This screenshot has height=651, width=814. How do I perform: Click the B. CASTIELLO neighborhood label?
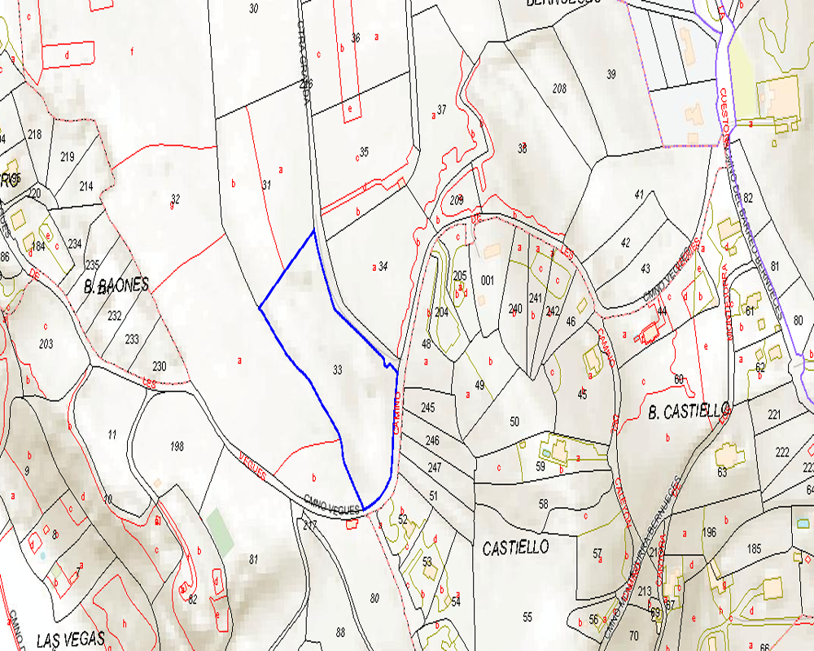click(688, 413)
